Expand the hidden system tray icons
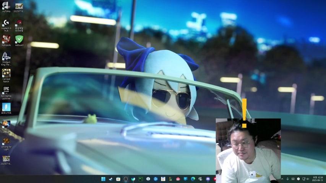 pos(282,179)
